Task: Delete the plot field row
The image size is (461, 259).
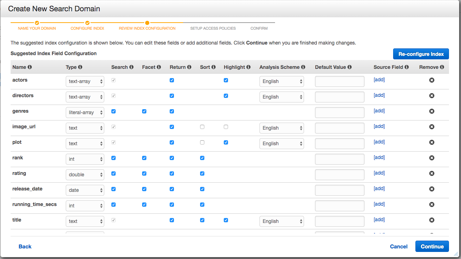Action: click(x=432, y=142)
